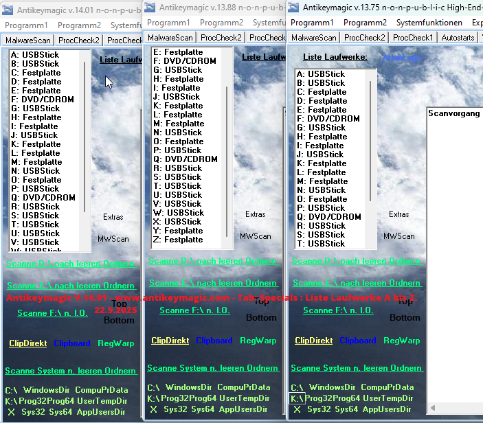Run 'Scanne System n. leeren Ordnern' in middle window
This screenshot has width=483, height=423.
pyautogui.click(x=213, y=369)
